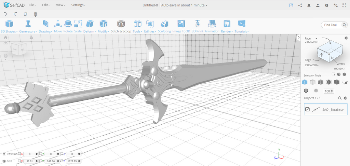Viewport: 350px width, 166px height.
Task: Click the SelfCAD logo
Action: (x=14, y=5)
